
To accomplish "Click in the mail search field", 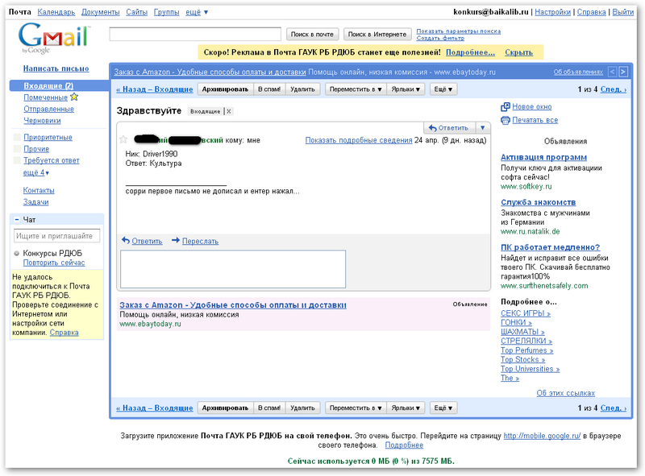I will pos(196,34).
